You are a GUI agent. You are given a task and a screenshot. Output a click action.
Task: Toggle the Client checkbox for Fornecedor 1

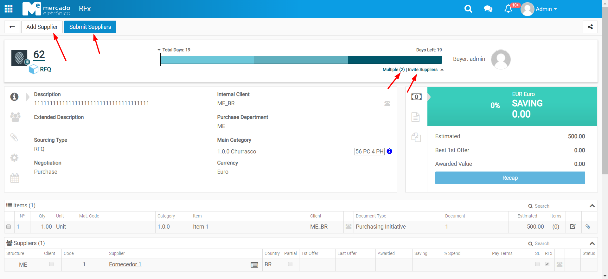(x=51, y=264)
